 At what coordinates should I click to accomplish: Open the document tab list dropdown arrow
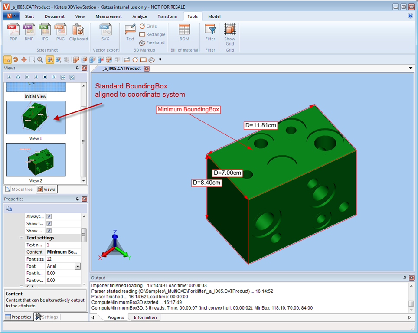pyautogui.click(x=411, y=68)
